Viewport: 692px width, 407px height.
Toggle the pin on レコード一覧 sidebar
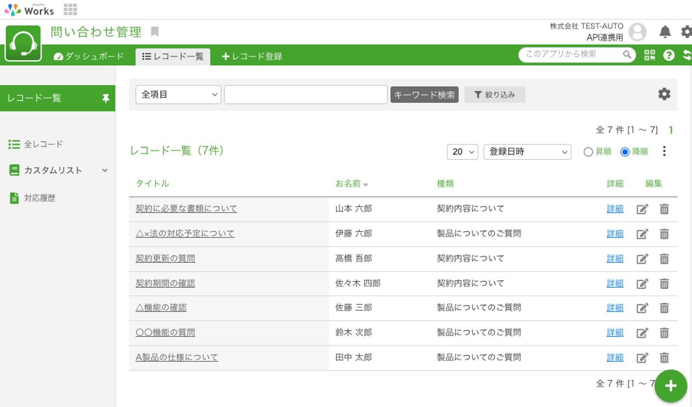coord(106,99)
